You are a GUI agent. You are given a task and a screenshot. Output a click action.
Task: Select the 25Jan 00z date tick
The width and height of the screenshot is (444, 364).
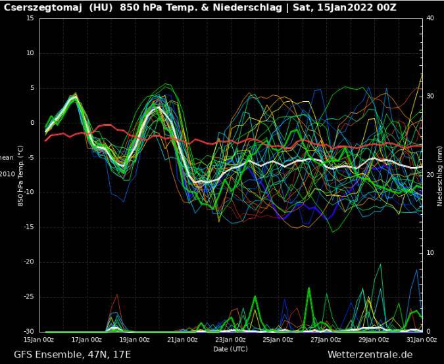[278, 340]
